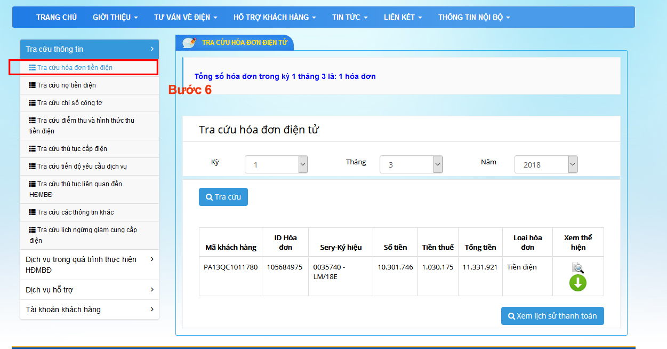Open the TIN TỨC dropdown menu
This screenshot has height=349, width=667.
pos(350,17)
